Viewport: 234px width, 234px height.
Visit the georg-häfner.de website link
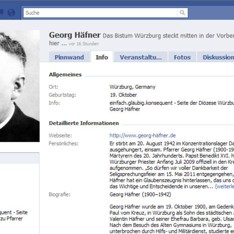[x=143, y=135]
